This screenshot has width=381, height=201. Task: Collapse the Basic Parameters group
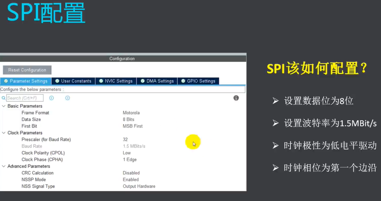[x=4, y=106]
